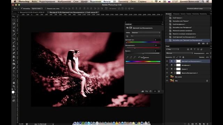Image resolution: width=223 pixels, height=125 pixels.
Task: Select the History Brush tool
Action: pyautogui.click(x=14, y=49)
